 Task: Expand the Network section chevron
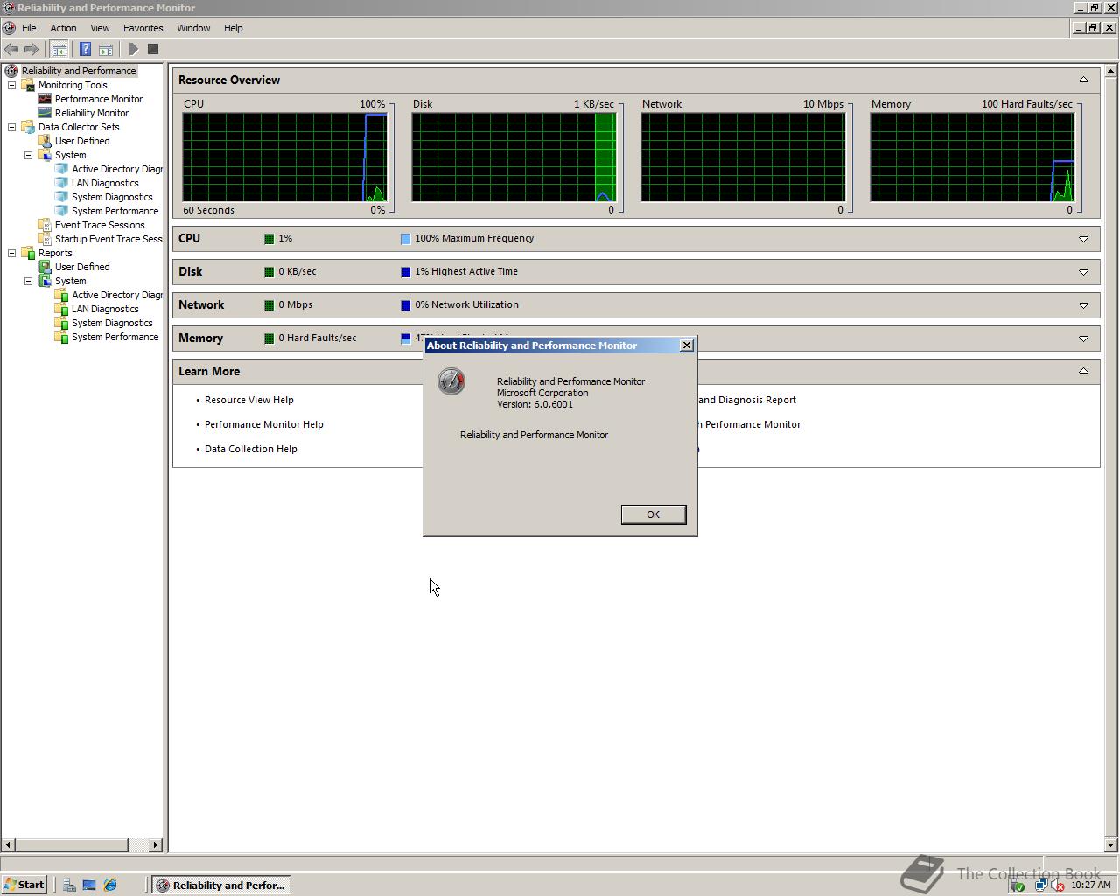pyautogui.click(x=1083, y=305)
